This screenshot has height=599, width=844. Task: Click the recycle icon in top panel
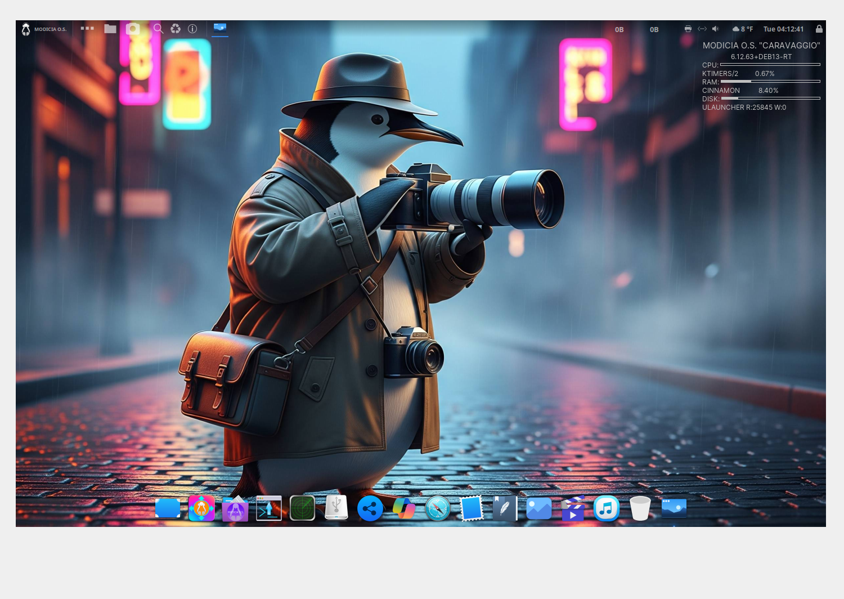(x=176, y=29)
